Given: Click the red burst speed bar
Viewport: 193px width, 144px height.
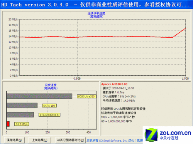Looking at the screenshot, I should tap(8, 124).
